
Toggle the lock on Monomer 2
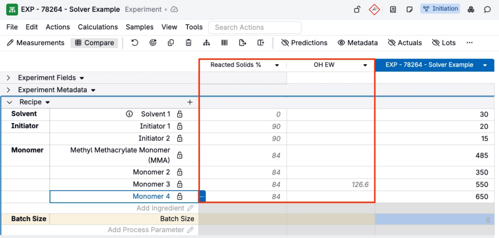coord(180,172)
